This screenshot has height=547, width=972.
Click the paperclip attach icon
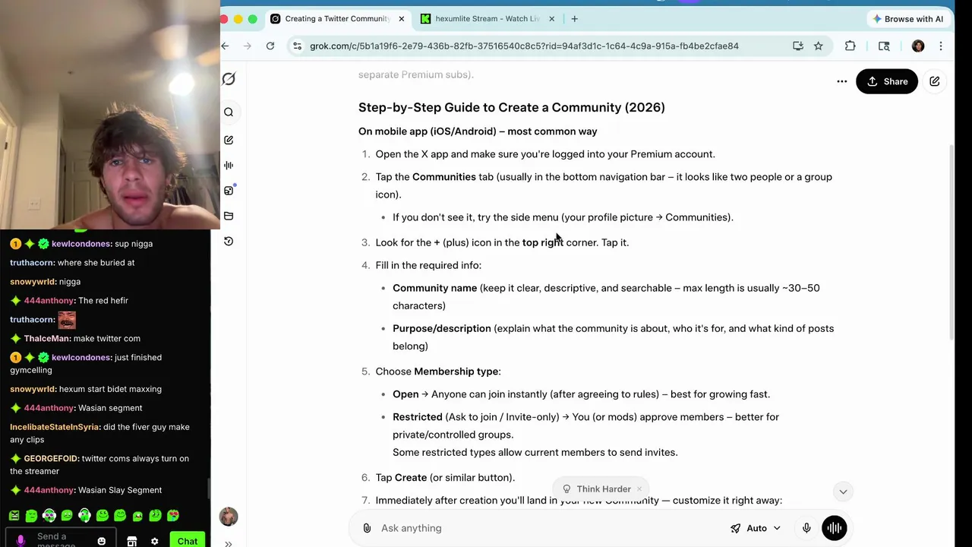(x=367, y=528)
